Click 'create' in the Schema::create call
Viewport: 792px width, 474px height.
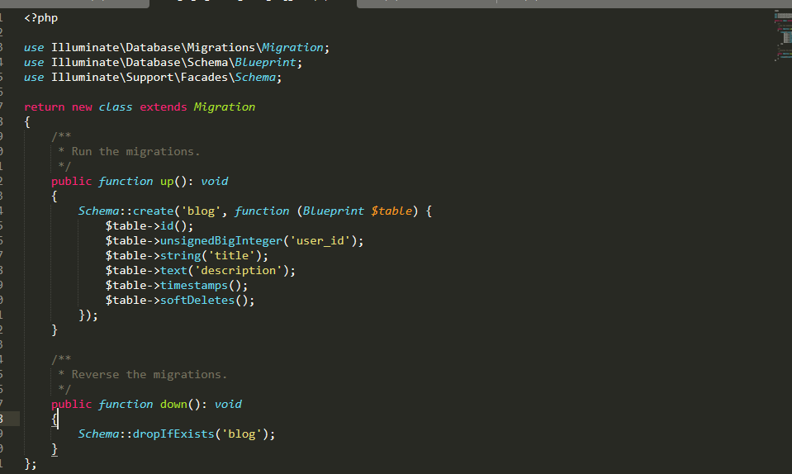point(153,211)
